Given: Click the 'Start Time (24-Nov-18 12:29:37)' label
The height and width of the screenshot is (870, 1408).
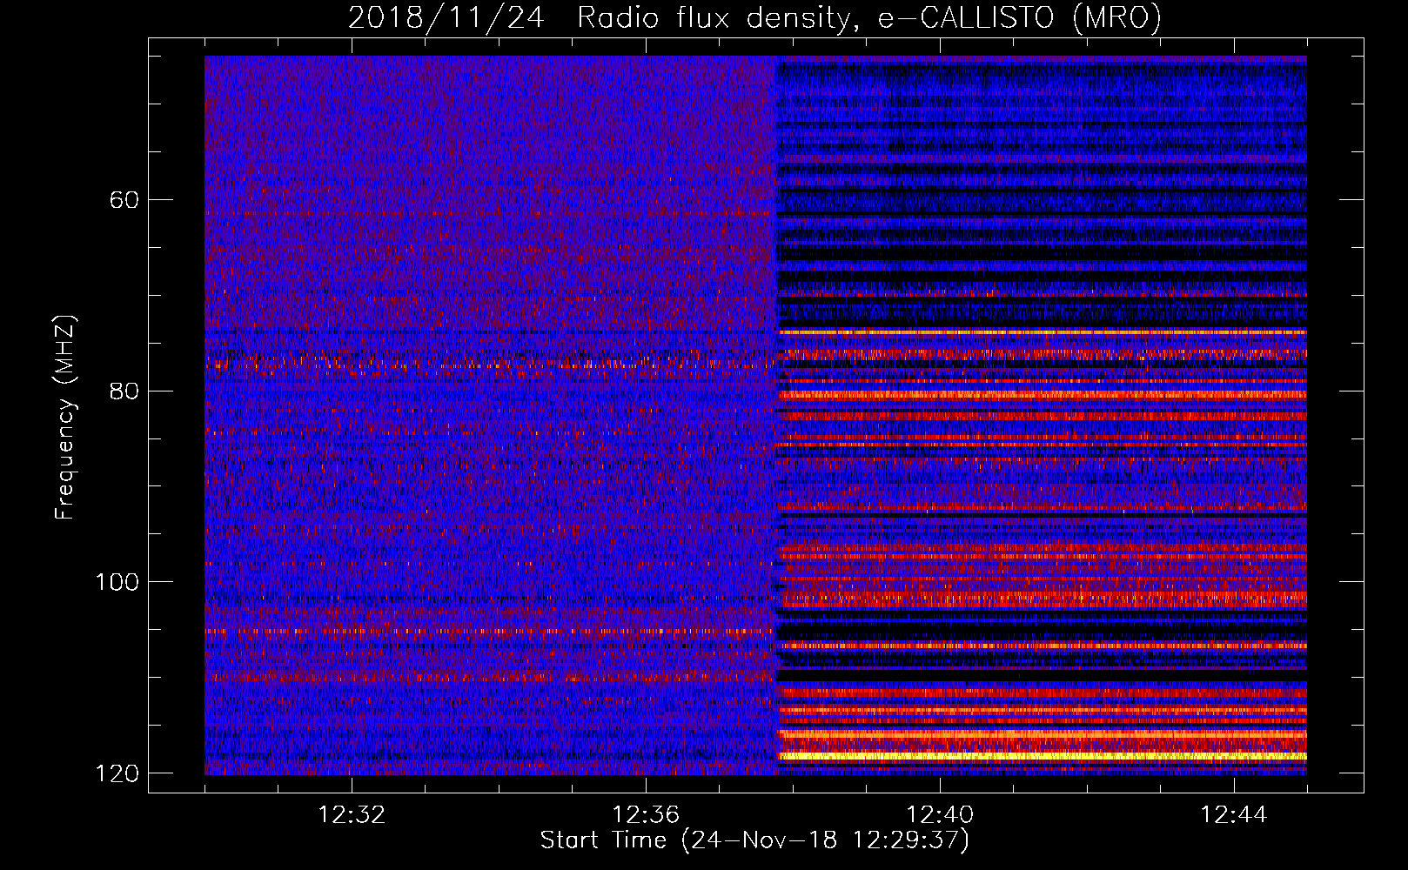Looking at the screenshot, I should [754, 840].
